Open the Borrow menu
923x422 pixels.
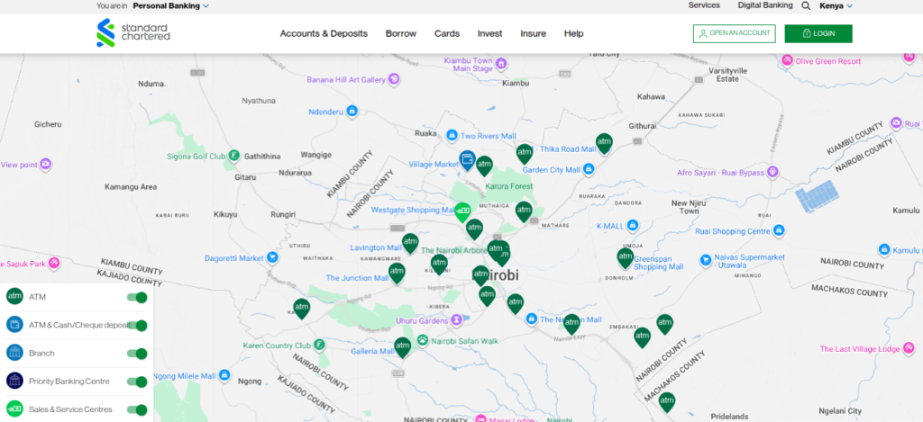tap(401, 33)
